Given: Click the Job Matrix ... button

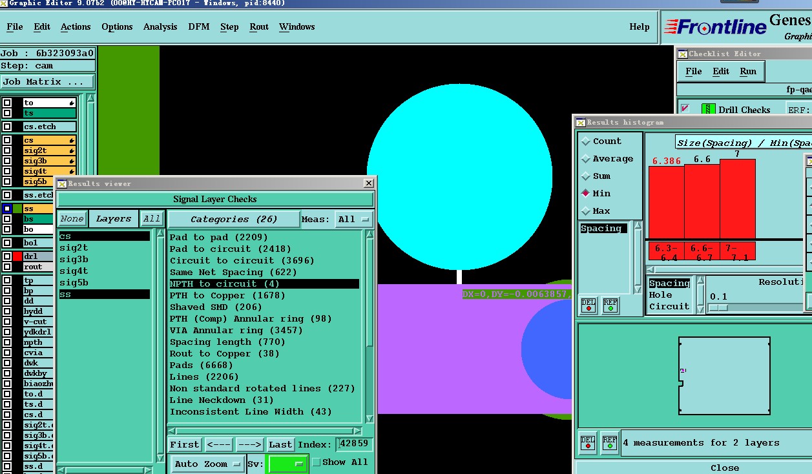Looking at the screenshot, I should (47, 82).
